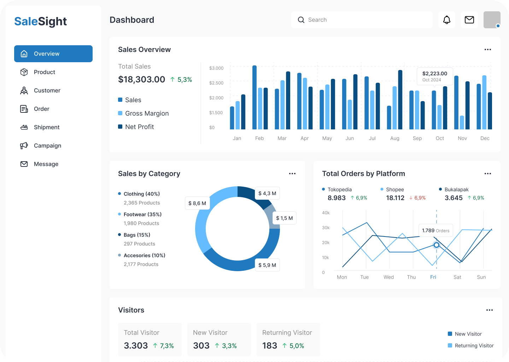Open the Visitors card three-dot menu

pos(490,310)
